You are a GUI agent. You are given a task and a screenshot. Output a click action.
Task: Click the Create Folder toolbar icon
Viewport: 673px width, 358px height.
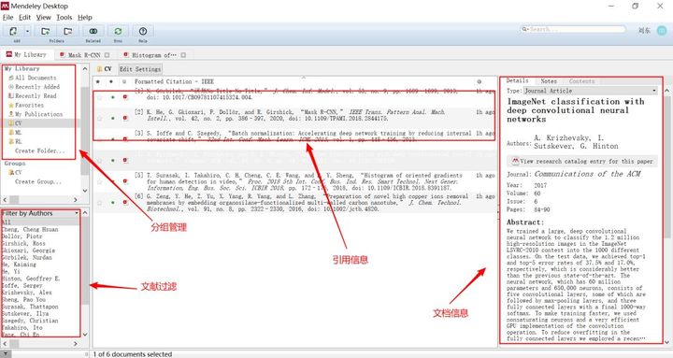click(45, 31)
